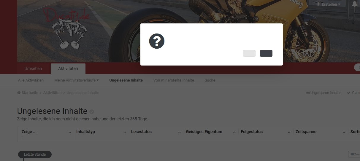The width and height of the screenshot is (360, 161).
Task: Click the home icon beside Startseite
Action: (x=19, y=93)
